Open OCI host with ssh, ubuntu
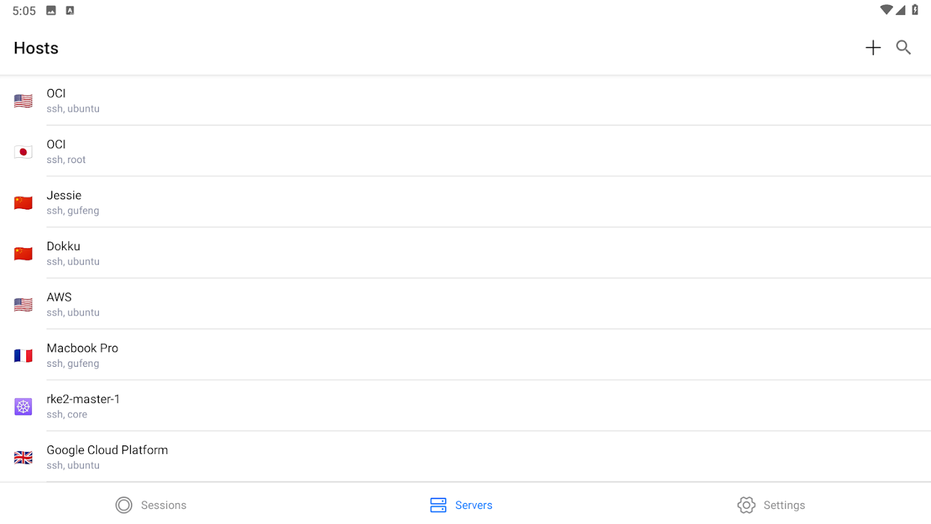The height and width of the screenshot is (524, 931). pos(262,101)
